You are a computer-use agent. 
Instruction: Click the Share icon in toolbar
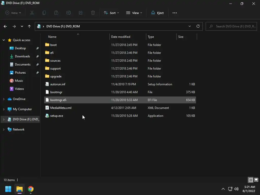(81, 13)
